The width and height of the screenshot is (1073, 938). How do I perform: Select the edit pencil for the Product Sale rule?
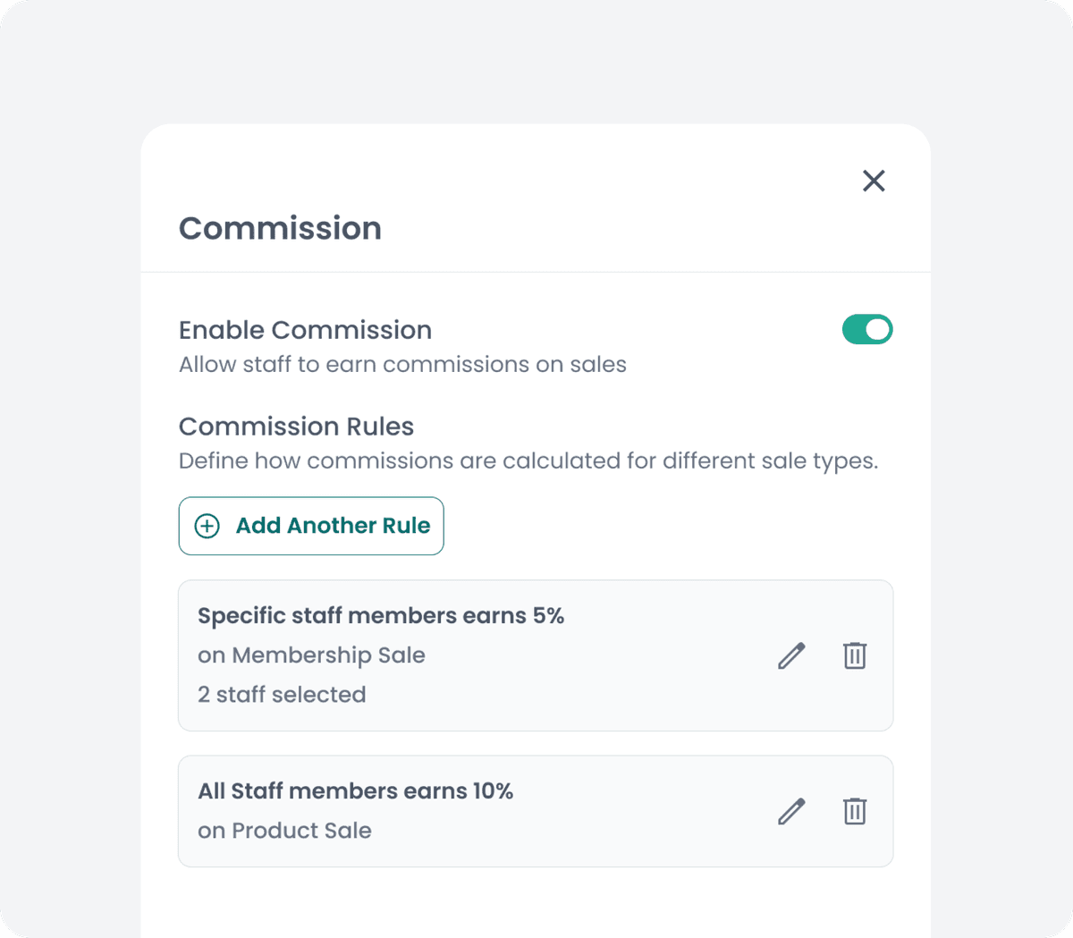[790, 811]
